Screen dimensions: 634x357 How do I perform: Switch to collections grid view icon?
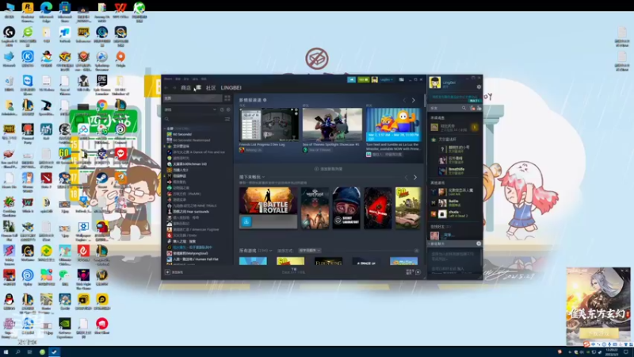tap(227, 98)
